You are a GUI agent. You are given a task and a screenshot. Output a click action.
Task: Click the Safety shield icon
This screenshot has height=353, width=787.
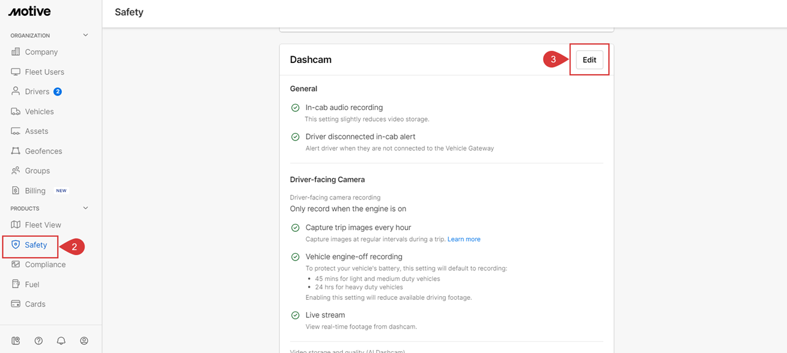coord(16,245)
